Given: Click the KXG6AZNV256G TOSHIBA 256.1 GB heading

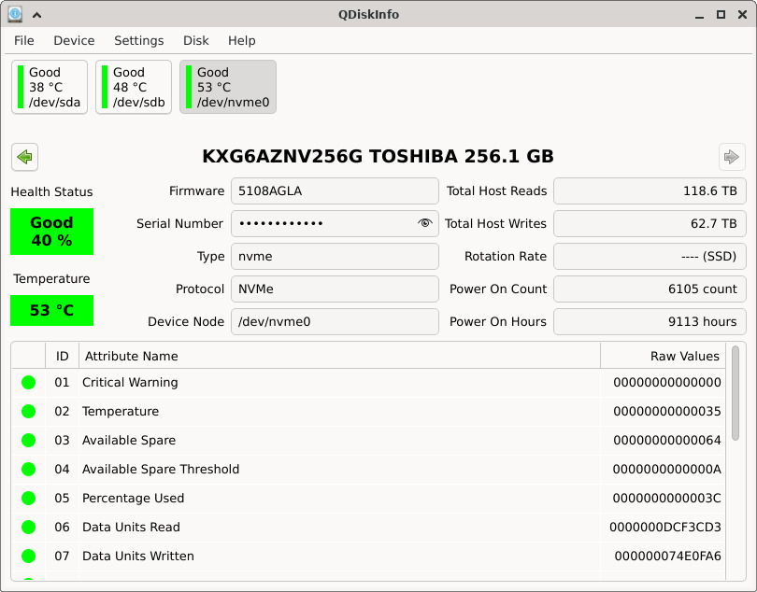Looking at the screenshot, I should pyautogui.click(x=378, y=156).
